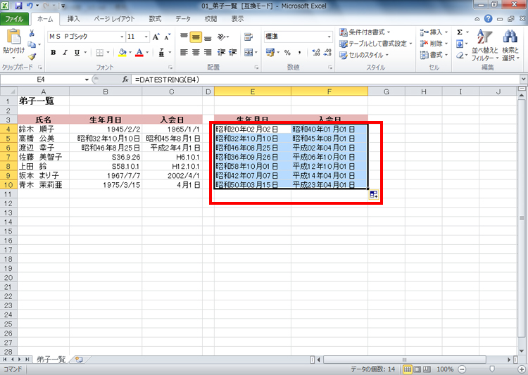Open the 標準 number format dropdown
The height and width of the screenshot is (375, 528).
pos(329,37)
